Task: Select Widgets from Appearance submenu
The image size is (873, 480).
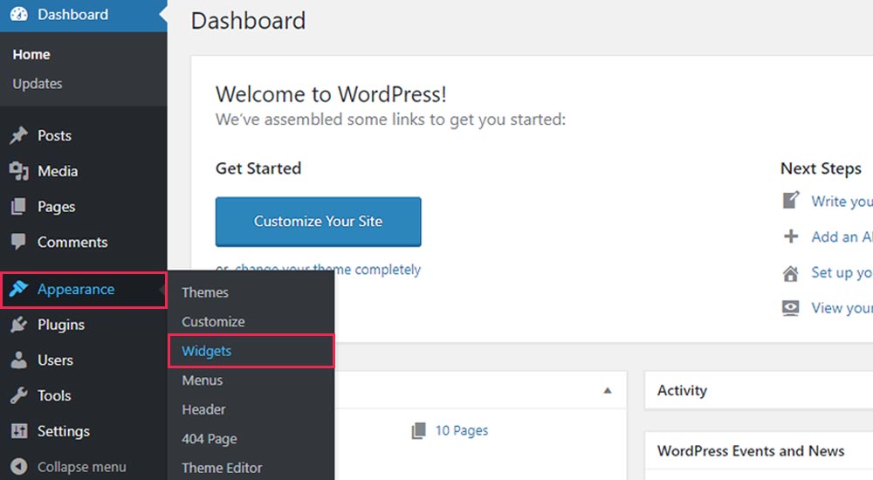Action: tap(207, 351)
